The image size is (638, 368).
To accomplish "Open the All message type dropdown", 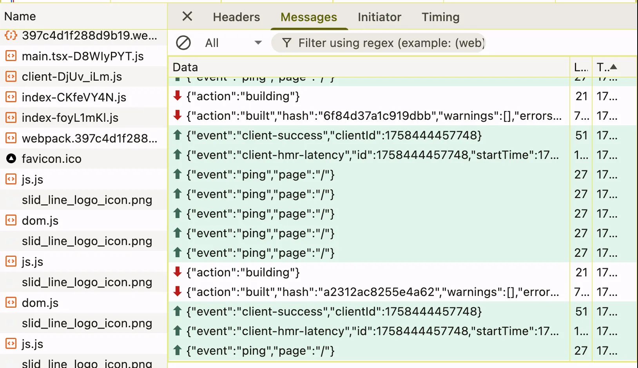I will pos(233,43).
